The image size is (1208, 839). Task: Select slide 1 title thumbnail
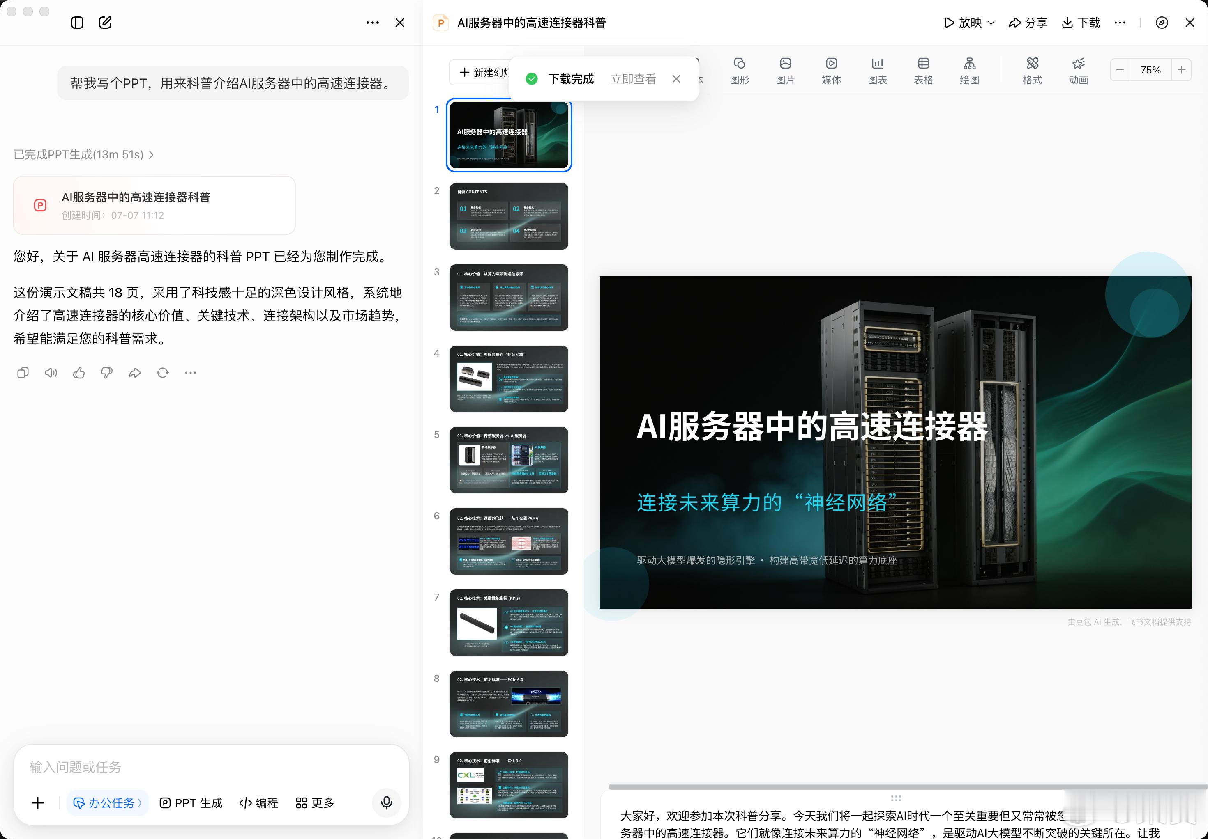[x=509, y=135]
